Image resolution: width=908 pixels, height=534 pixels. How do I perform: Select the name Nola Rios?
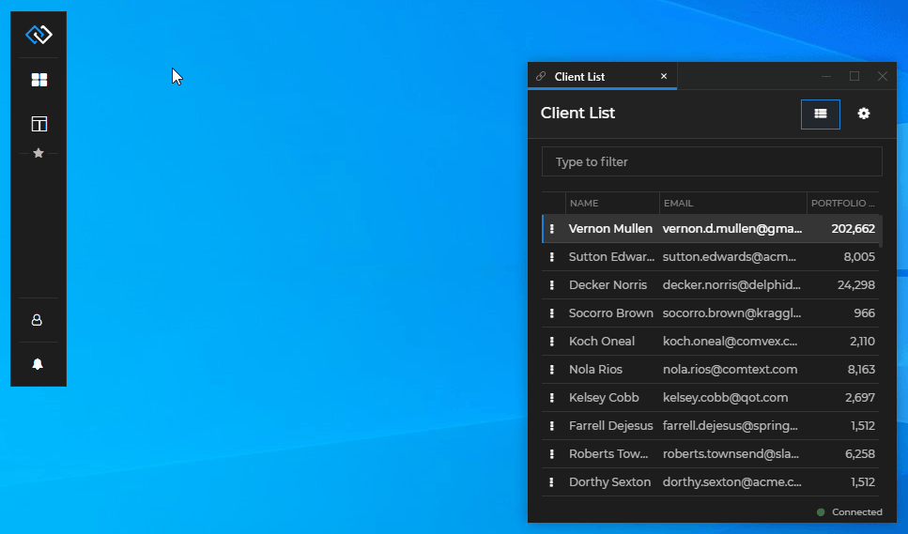tap(595, 370)
